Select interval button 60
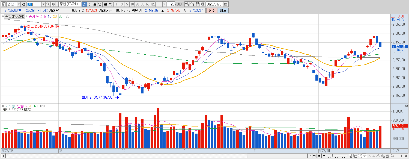The image size is (409, 159). pyautogui.click(x=148, y=4)
